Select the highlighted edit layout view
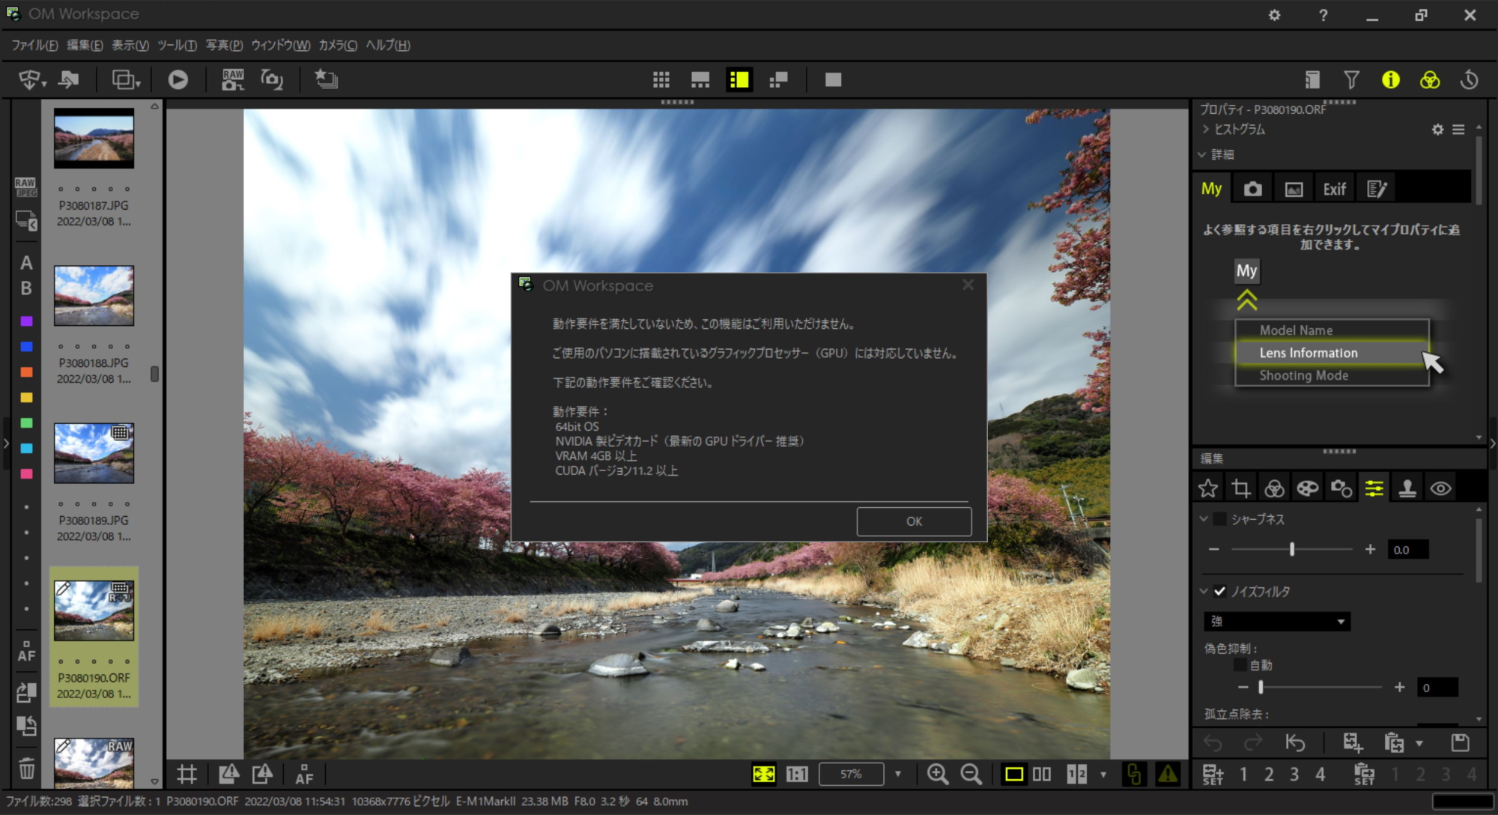Image resolution: width=1498 pixels, height=815 pixels. (x=739, y=79)
